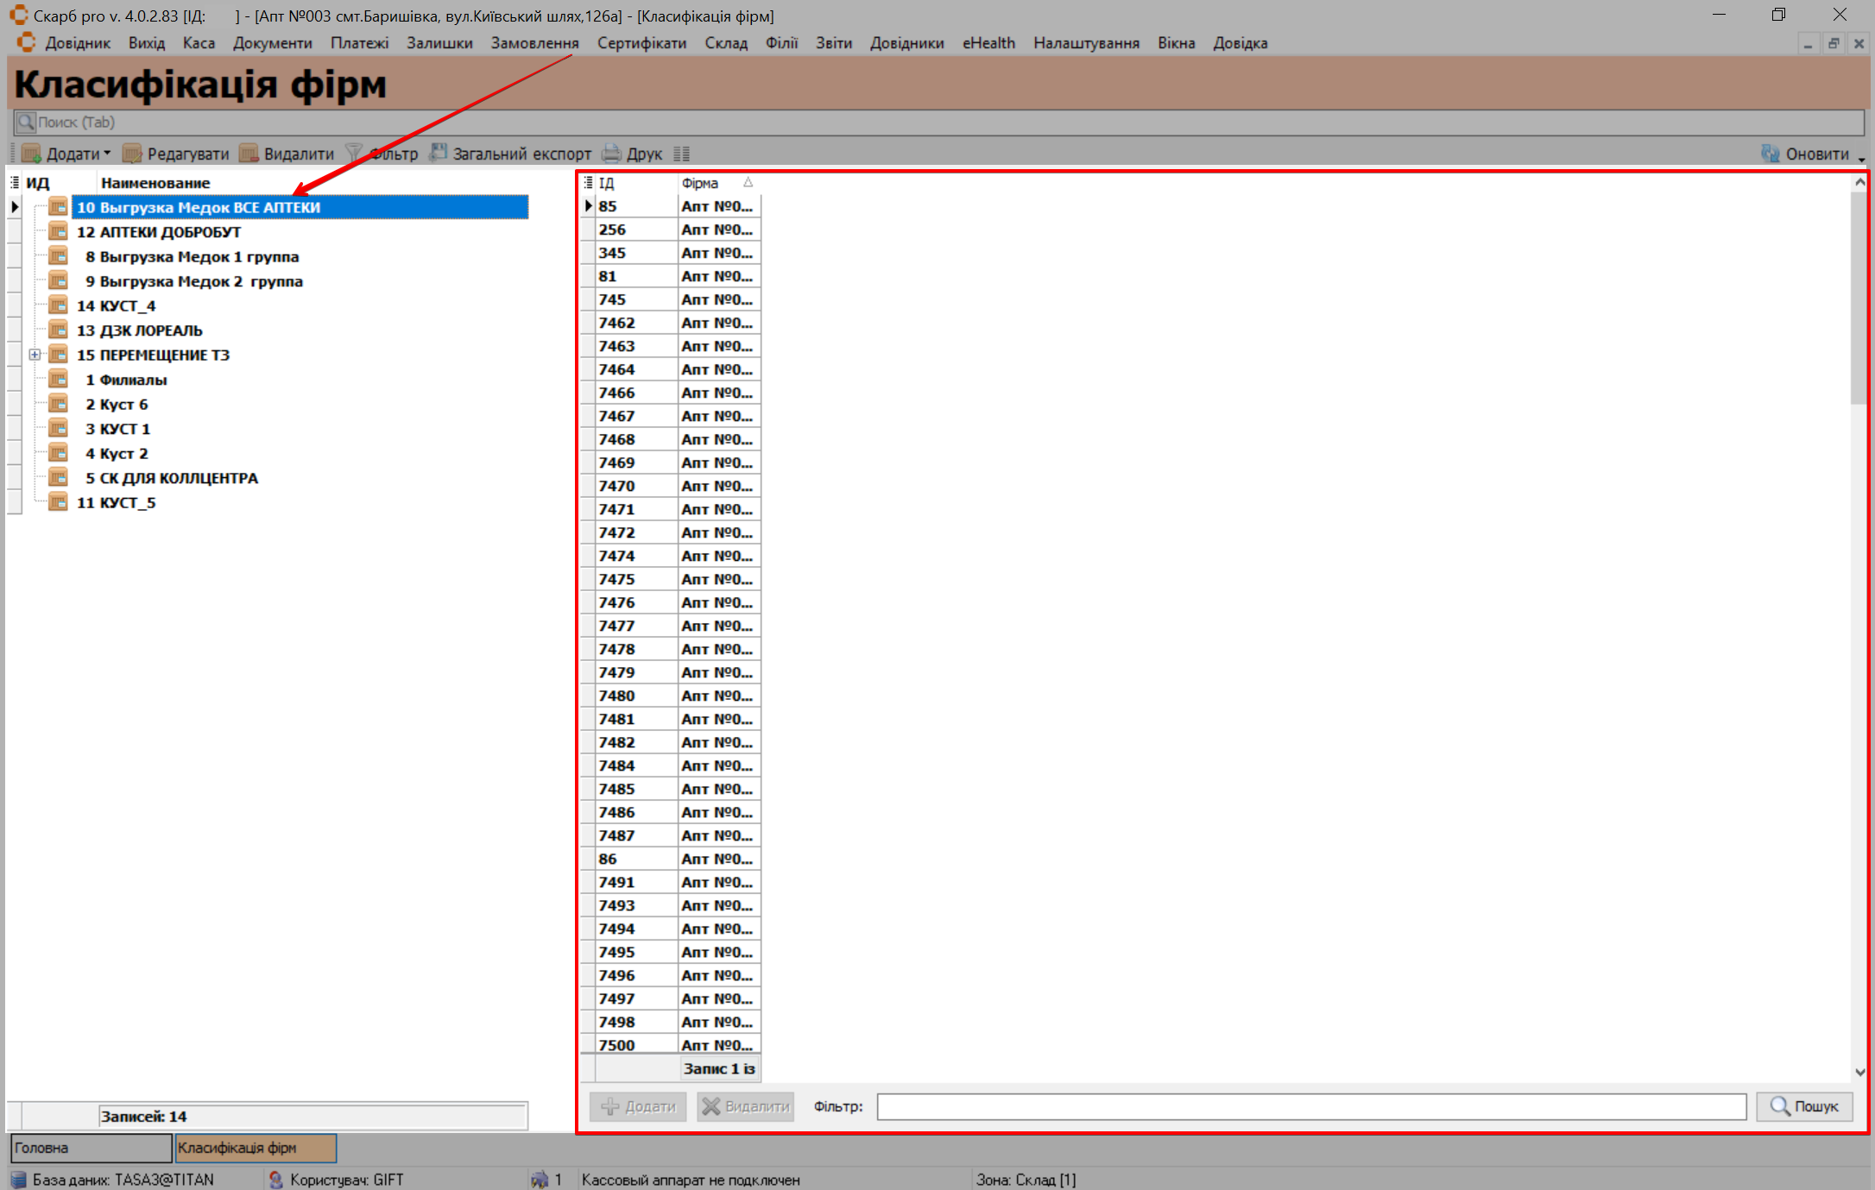The height and width of the screenshot is (1190, 1875).
Task: Open the Додати dropdown arrow
Action: click(x=107, y=154)
